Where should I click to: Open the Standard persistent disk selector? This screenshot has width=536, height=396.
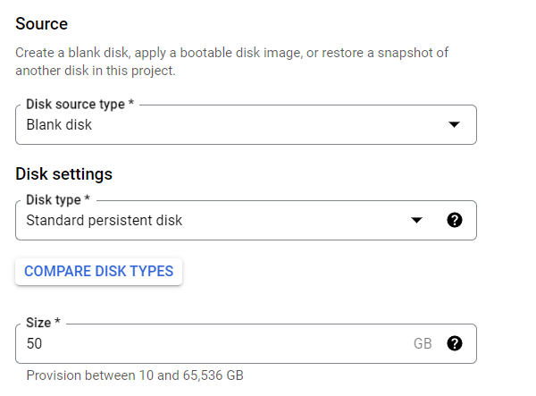(246, 220)
